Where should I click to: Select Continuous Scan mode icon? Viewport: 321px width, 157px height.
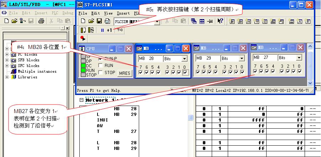91,30
